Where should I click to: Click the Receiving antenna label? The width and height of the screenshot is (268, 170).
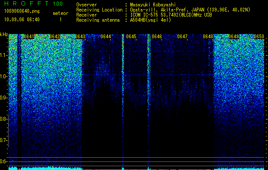pyautogui.click(x=98, y=20)
